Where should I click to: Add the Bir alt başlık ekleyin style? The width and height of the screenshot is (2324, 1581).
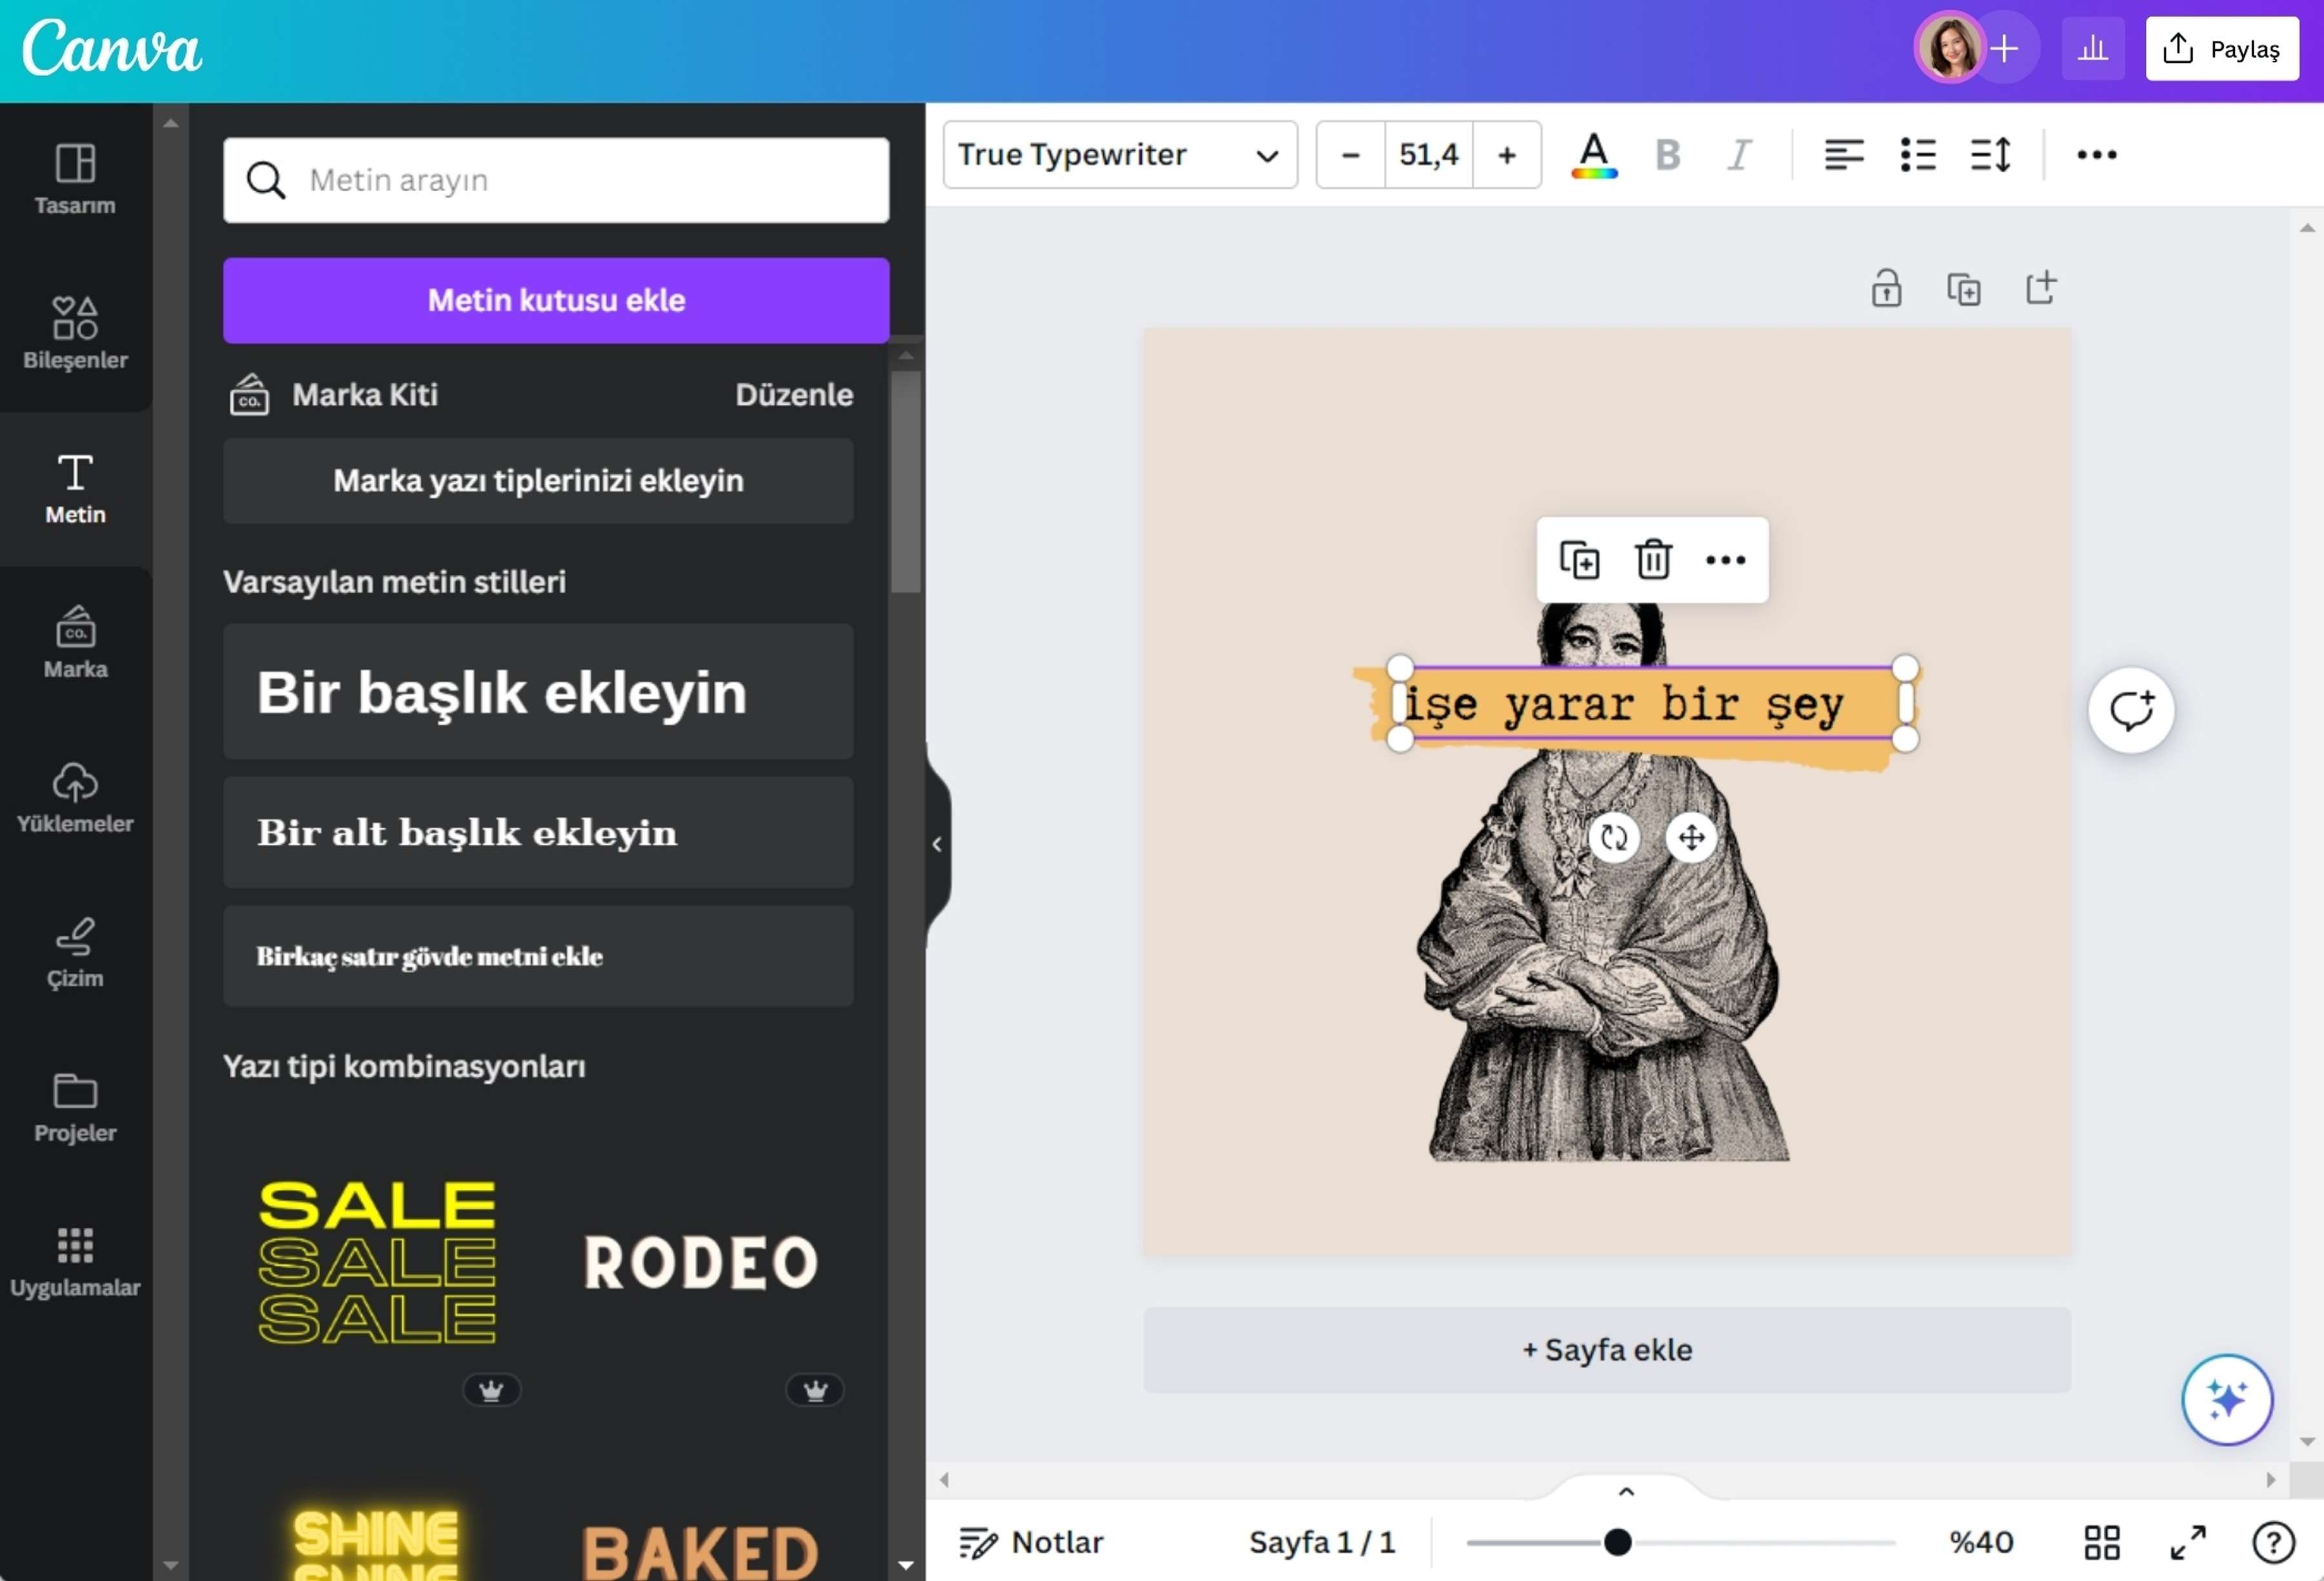[538, 832]
